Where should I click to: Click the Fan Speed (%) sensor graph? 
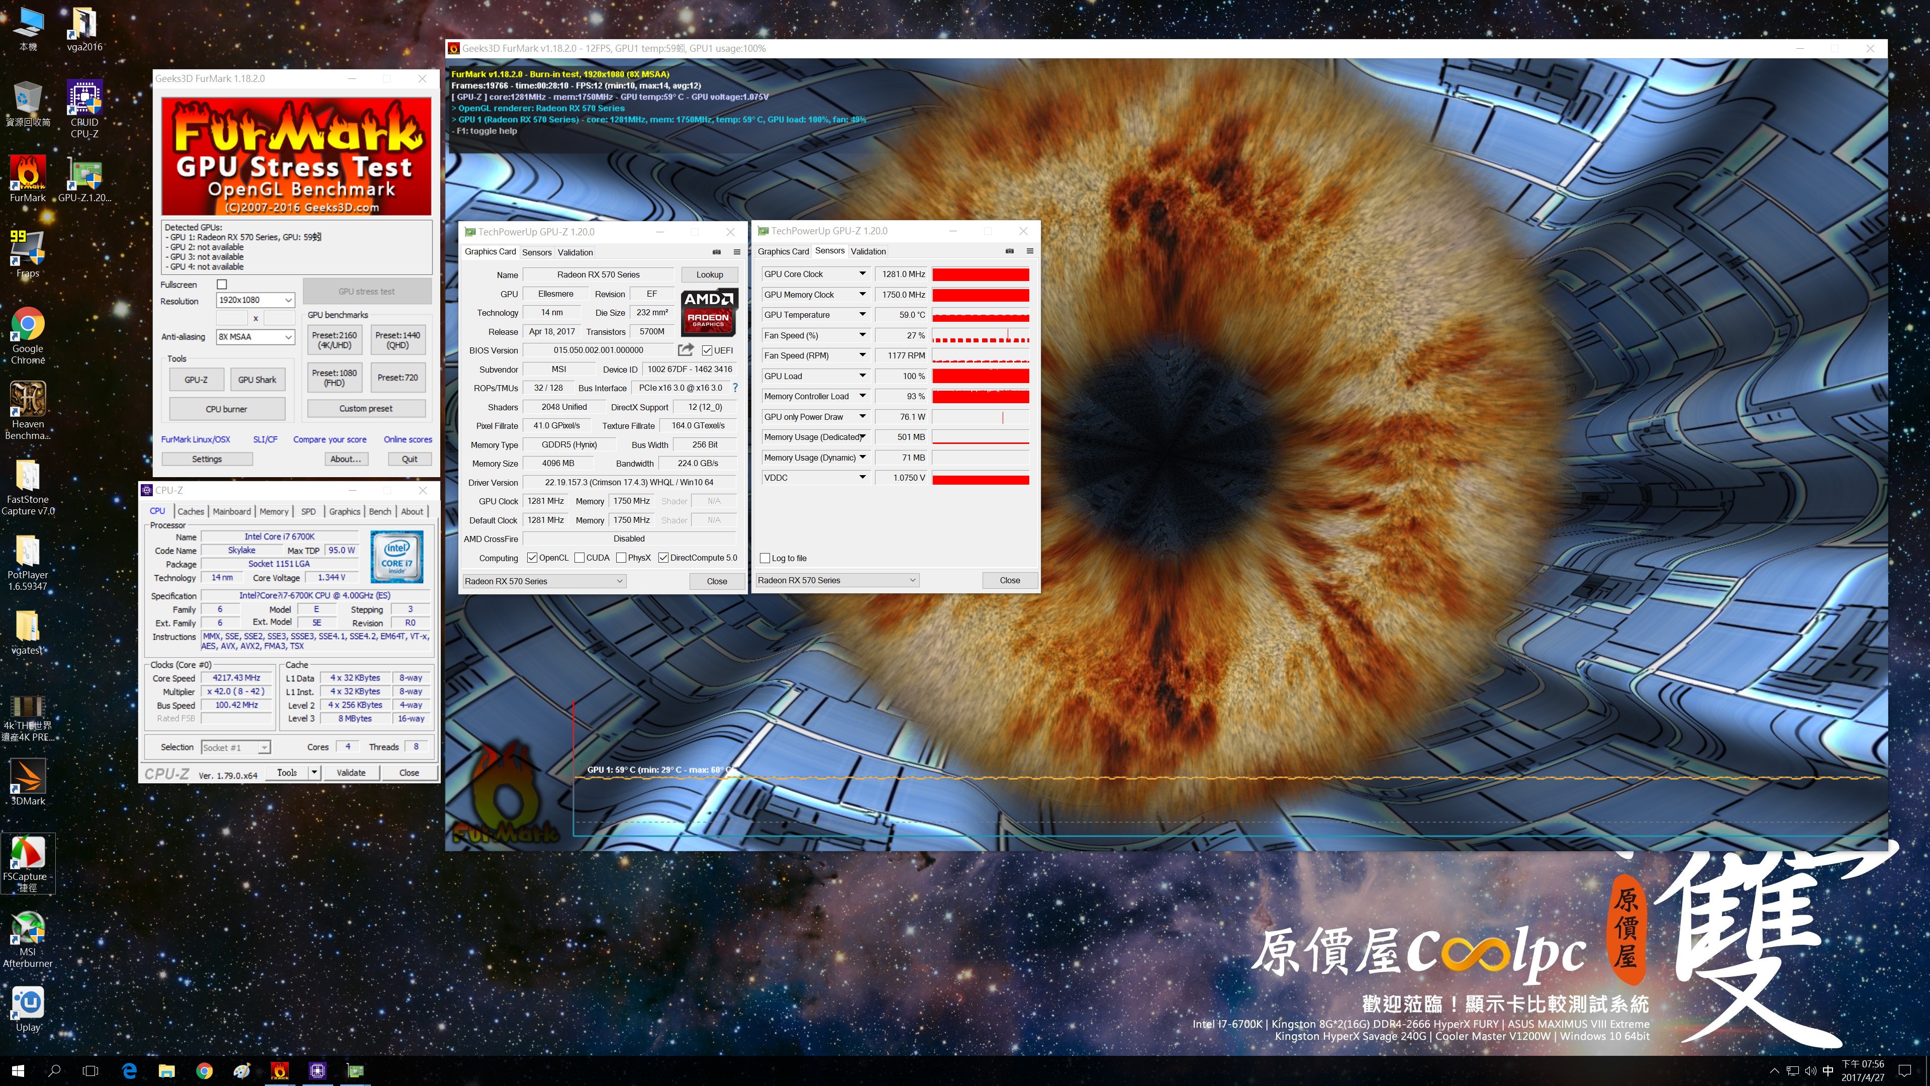pyautogui.click(x=981, y=335)
